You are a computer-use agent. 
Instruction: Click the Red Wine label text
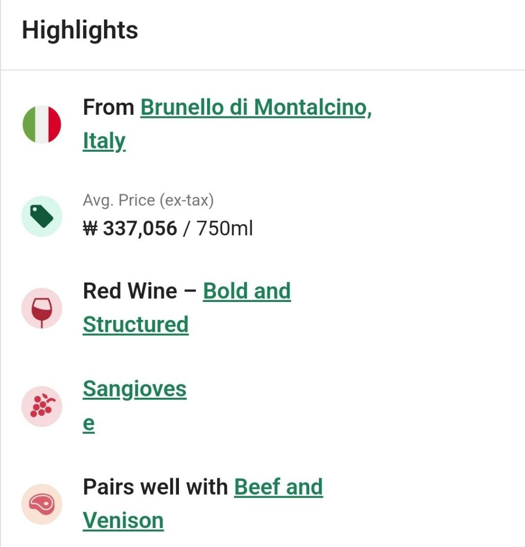click(130, 291)
